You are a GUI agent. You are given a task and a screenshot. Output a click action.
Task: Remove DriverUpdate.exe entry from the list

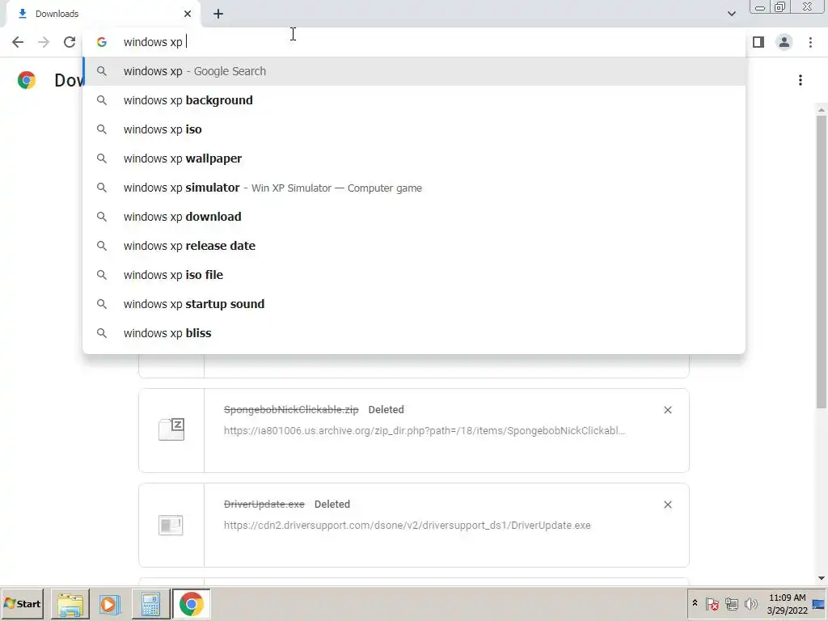pos(667,505)
